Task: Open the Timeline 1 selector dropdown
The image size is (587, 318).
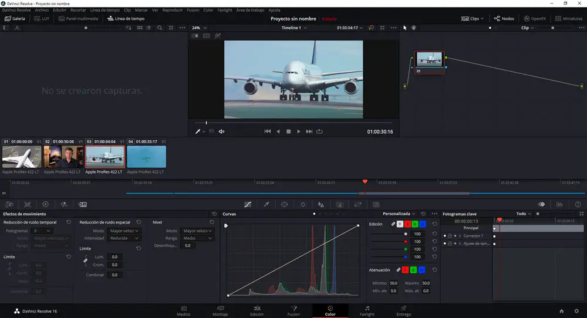Action: click(294, 28)
